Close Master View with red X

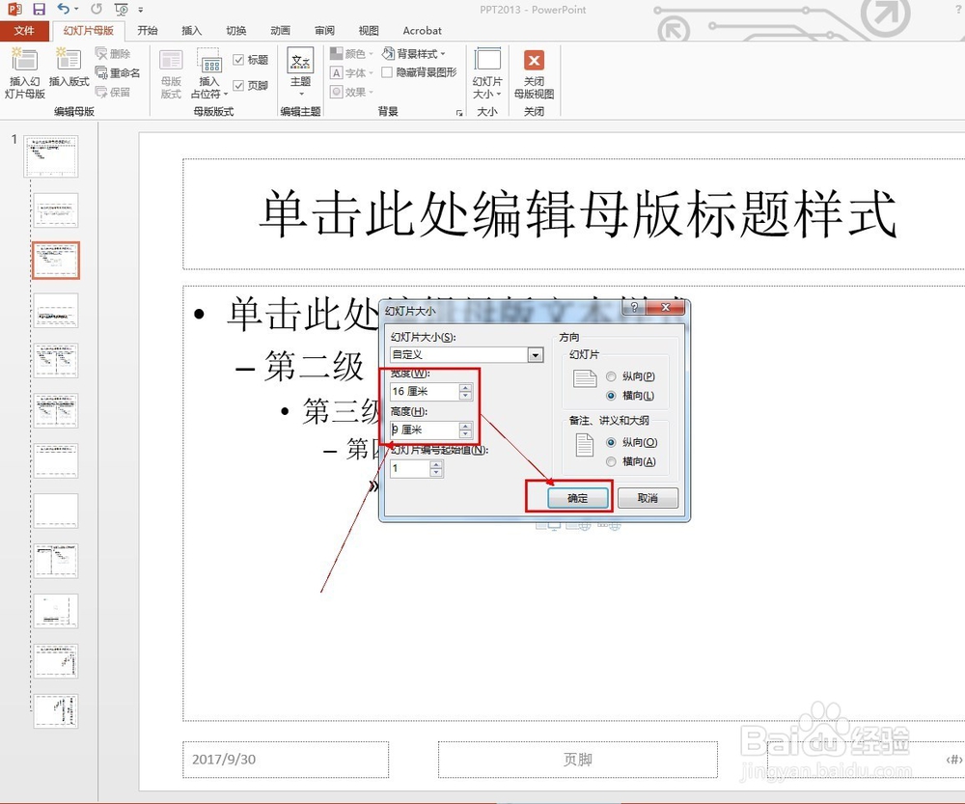click(x=535, y=73)
